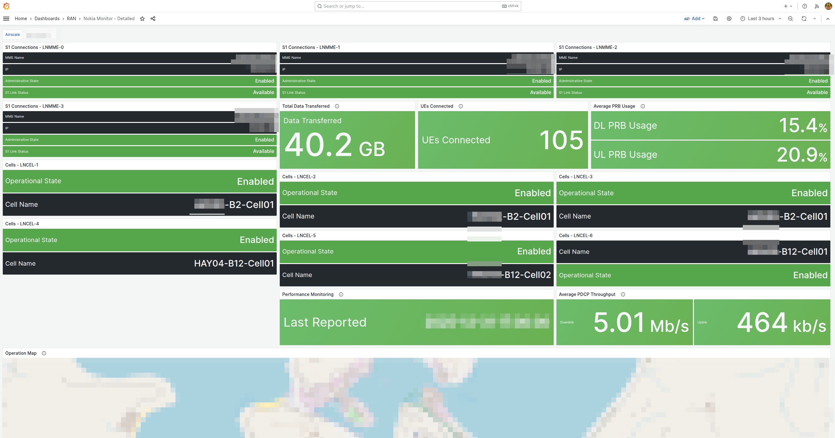Open the help menu icon
The height and width of the screenshot is (438, 835).
[x=804, y=6]
